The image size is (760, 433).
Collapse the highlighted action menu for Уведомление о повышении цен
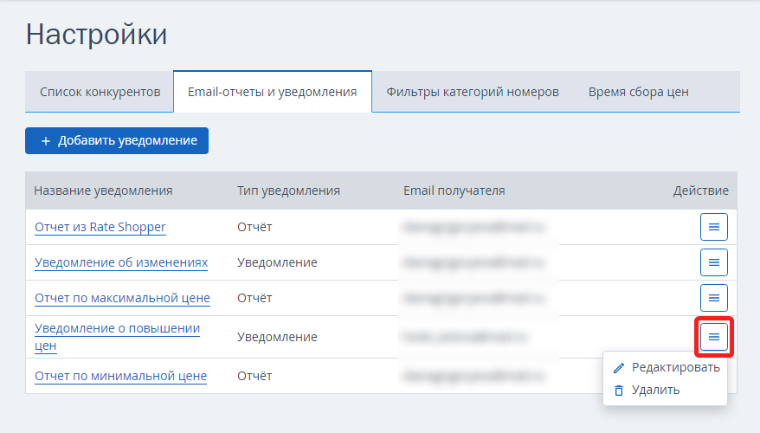point(713,337)
